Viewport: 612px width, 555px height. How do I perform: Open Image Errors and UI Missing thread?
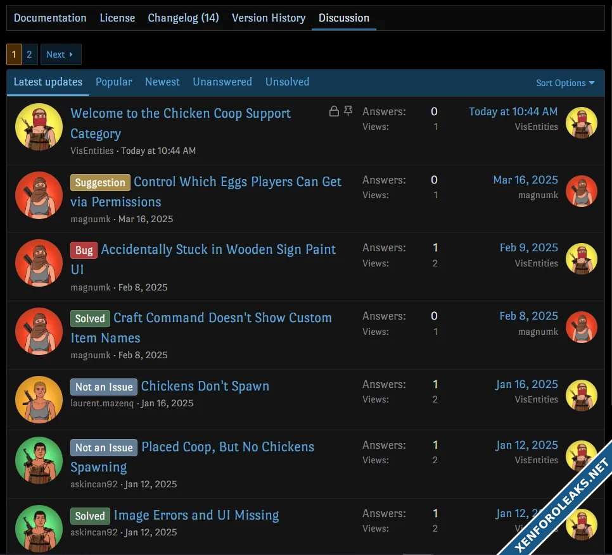pyautogui.click(x=196, y=515)
